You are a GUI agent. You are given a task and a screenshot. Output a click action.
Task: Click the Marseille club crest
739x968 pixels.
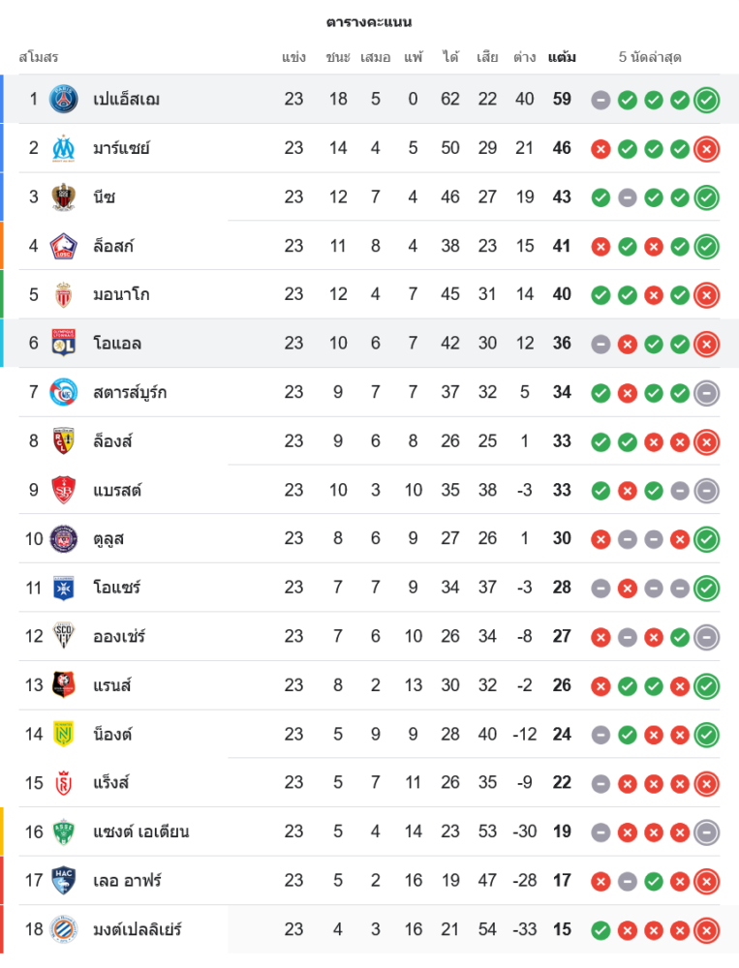click(64, 148)
